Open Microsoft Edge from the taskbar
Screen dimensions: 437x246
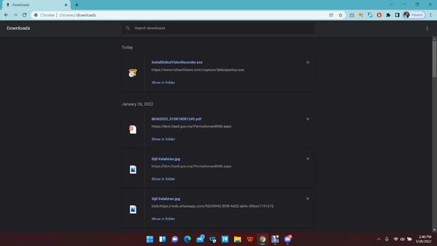[187, 239]
